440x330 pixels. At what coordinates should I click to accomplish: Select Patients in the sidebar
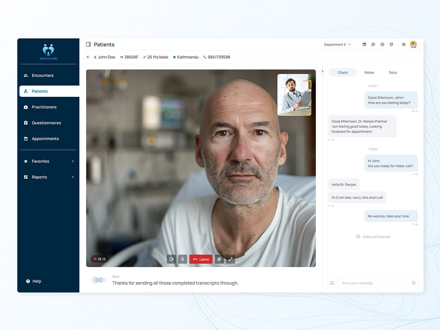(x=49, y=91)
